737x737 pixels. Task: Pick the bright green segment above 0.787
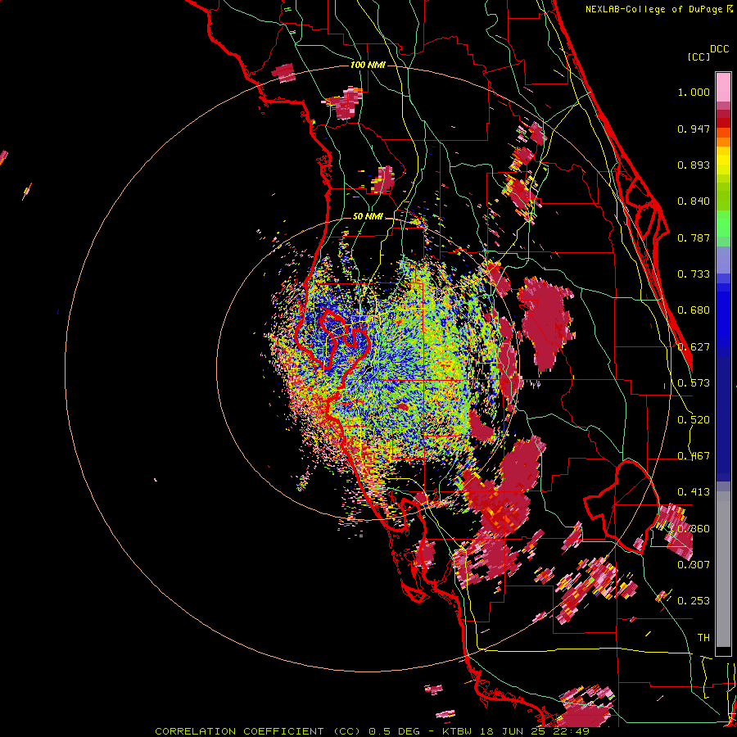coord(723,224)
